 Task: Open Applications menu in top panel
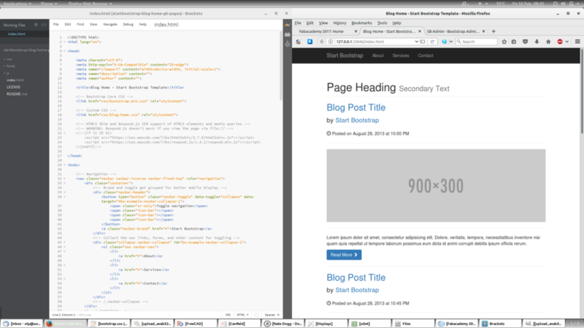point(17,4)
